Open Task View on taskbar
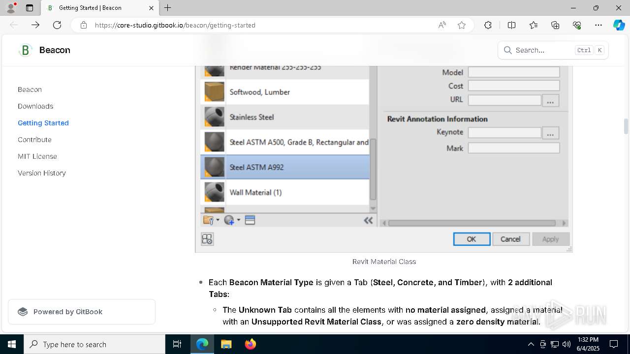The height and width of the screenshot is (354, 630). click(x=177, y=344)
